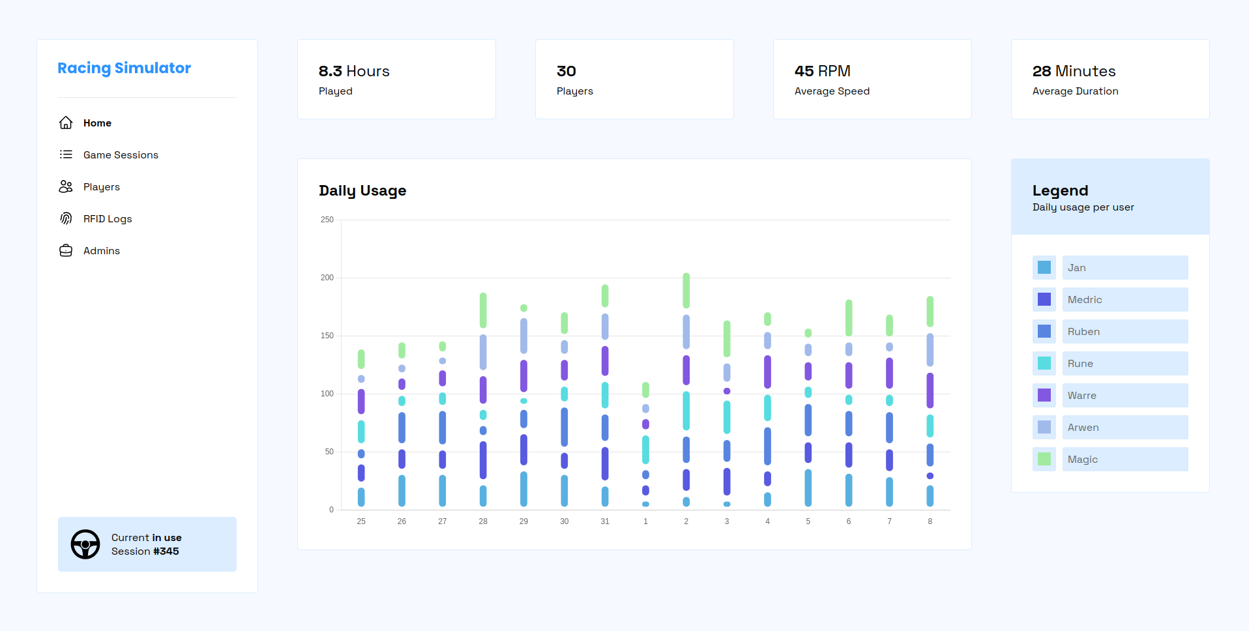Click the Players people icon
The height and width of the screenshot is (631, 1249).
[x=66, y=186]
